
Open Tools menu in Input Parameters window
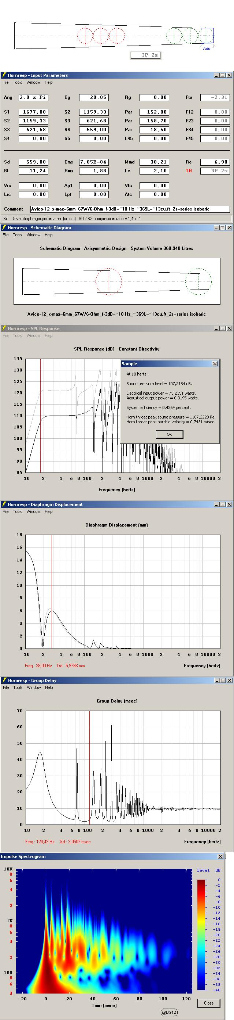point(17,82)
